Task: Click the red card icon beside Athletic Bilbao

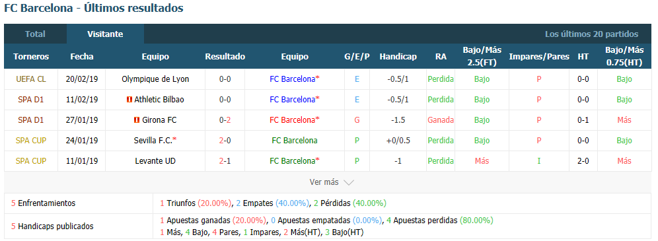Action: (x=129, y=100)
